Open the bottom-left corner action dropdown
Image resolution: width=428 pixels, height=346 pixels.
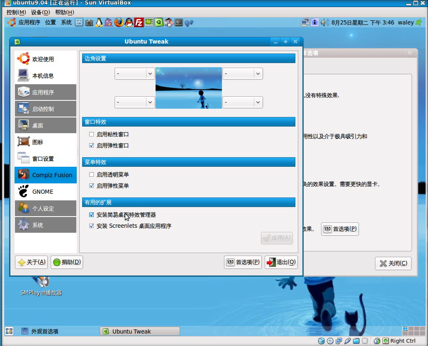[x=134, y=102]
